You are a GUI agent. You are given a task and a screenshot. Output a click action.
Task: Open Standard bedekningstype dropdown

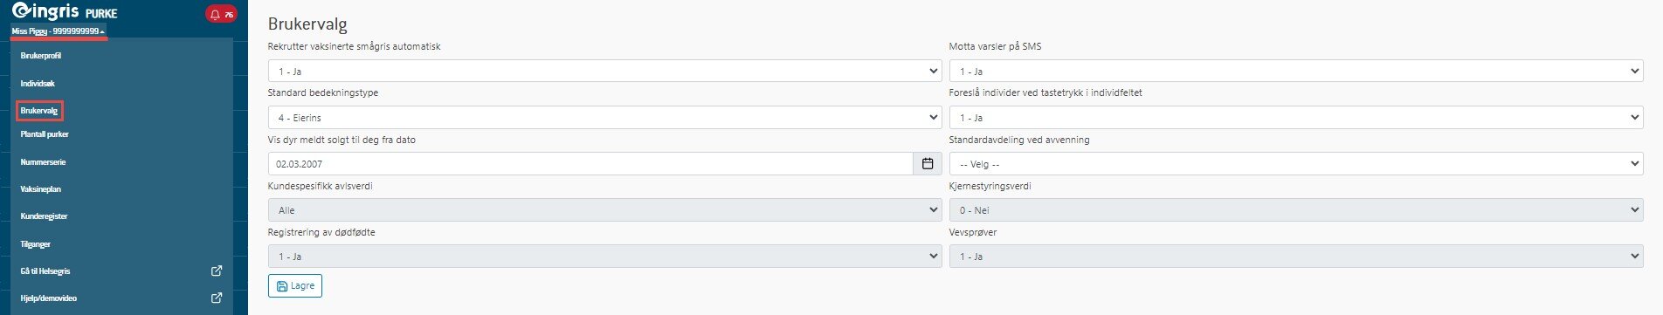pos(604,118)
